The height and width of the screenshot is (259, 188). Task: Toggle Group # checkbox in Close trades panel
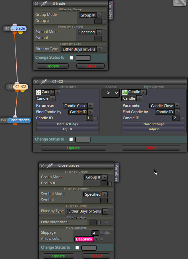coord(110,183)
